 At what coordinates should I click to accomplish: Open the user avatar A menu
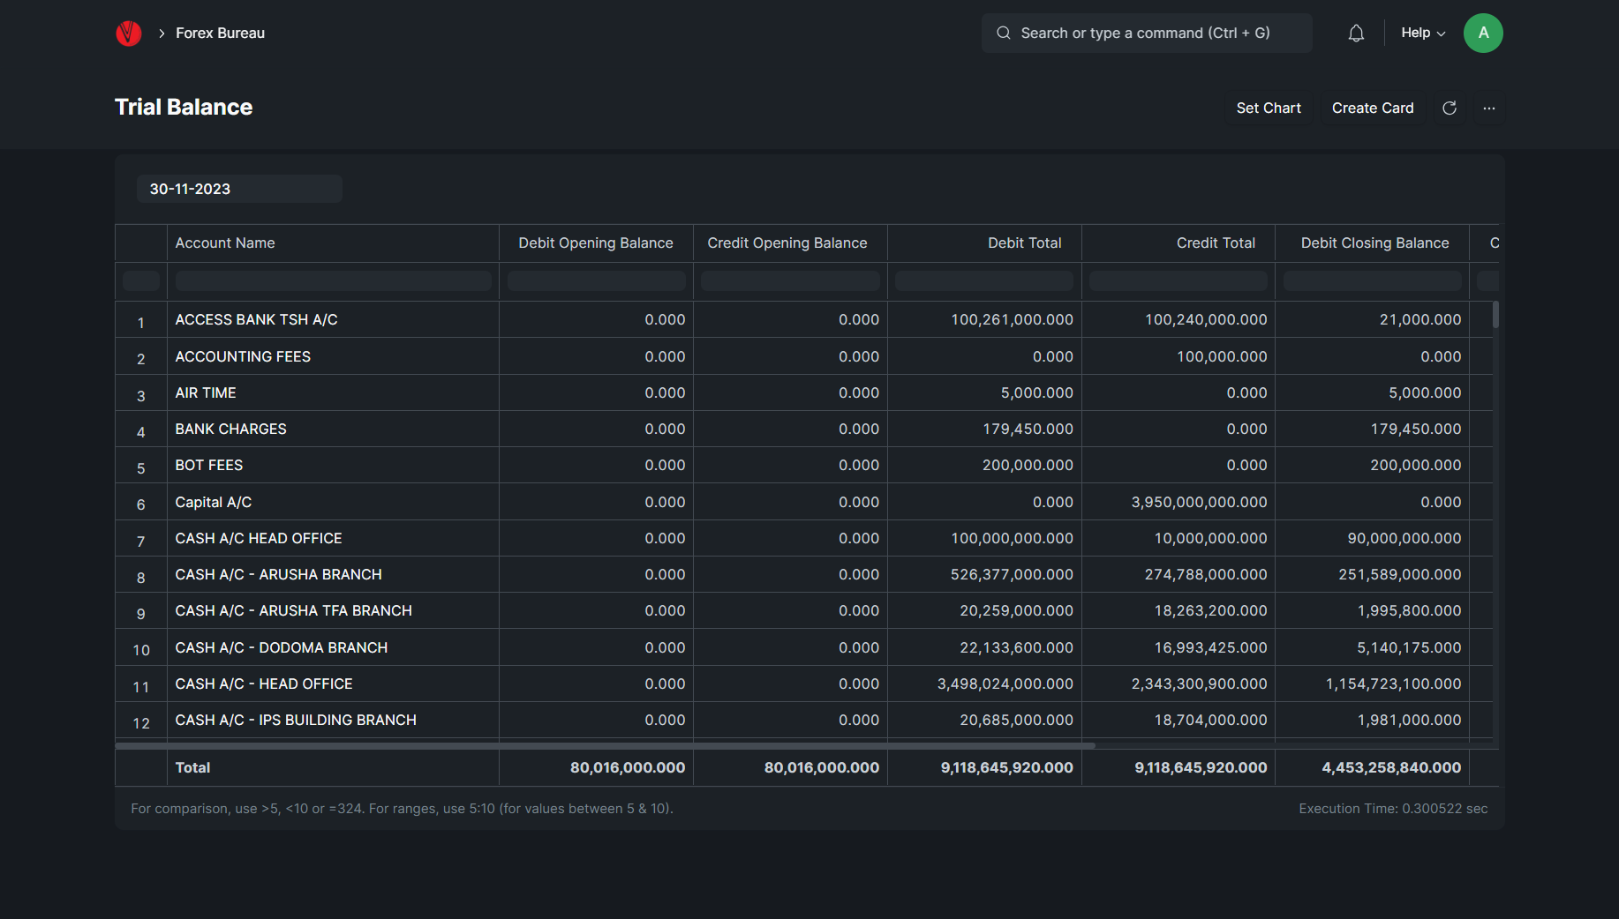coord(1483,33)
